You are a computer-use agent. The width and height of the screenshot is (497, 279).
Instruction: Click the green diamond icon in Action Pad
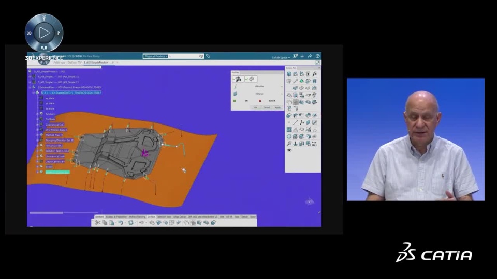(302, 81)
